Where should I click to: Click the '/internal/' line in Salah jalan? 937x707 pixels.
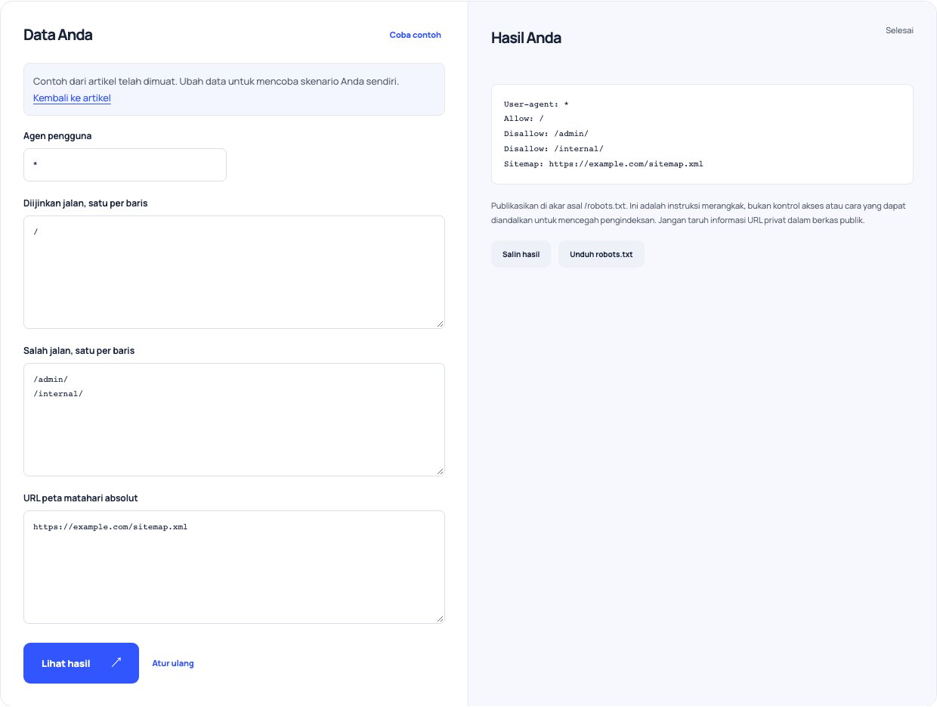[x=58, y=394]
